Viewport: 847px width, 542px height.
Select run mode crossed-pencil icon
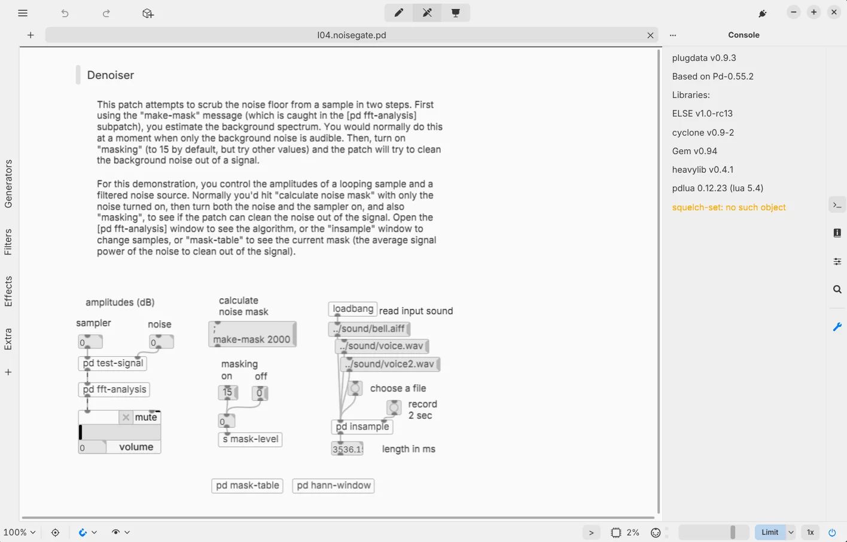coord(427,13)
